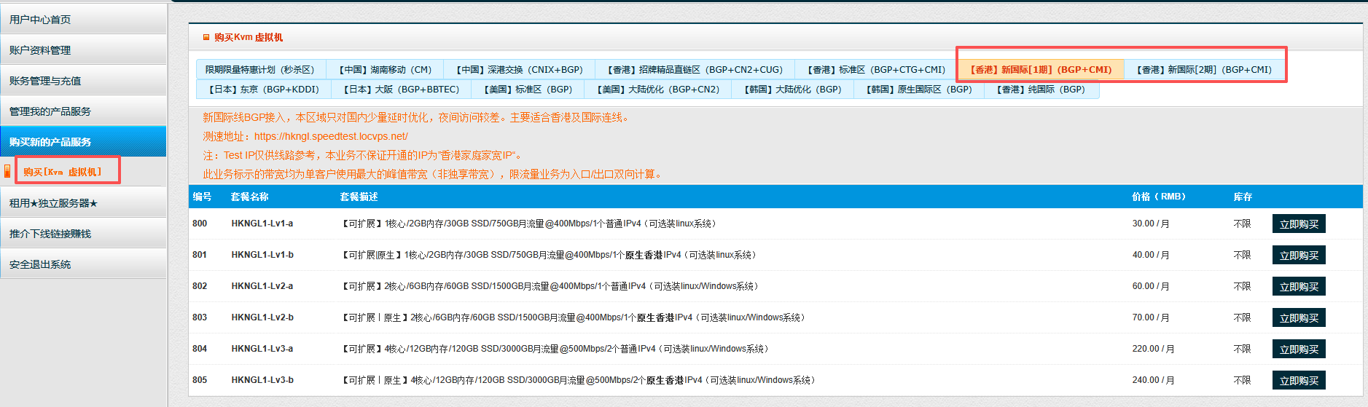Buy HKNGL1-Lv3-a using 立即购买
This screenshot has width=1368, height=407.
(x=1299, y=349)
